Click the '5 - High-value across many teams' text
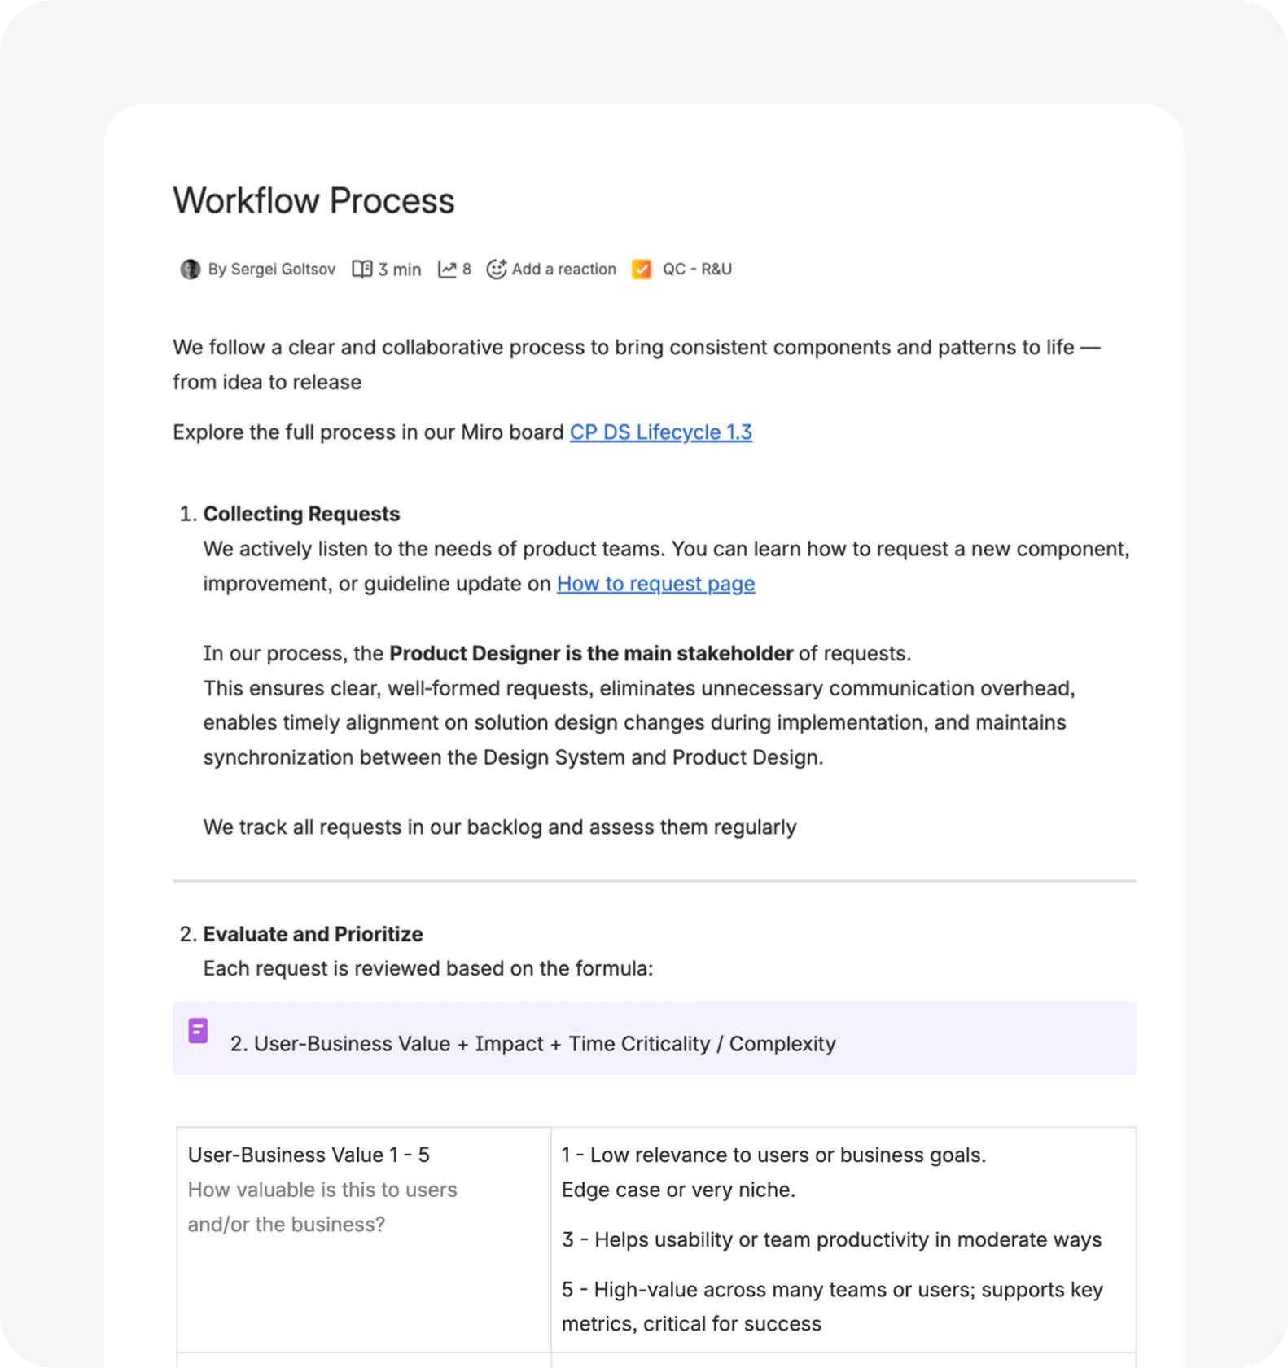 (x=832, y=1307)
